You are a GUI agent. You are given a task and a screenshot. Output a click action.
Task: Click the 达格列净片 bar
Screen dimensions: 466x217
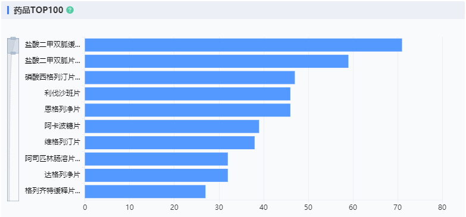point(157,176)
